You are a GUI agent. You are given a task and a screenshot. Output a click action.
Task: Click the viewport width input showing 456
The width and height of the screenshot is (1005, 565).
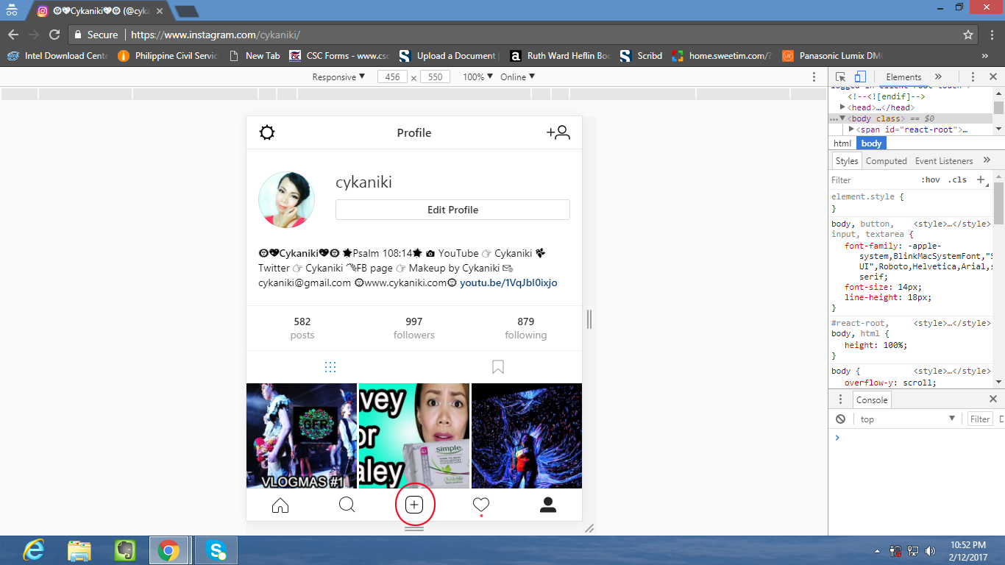click(x=393, y=77)
